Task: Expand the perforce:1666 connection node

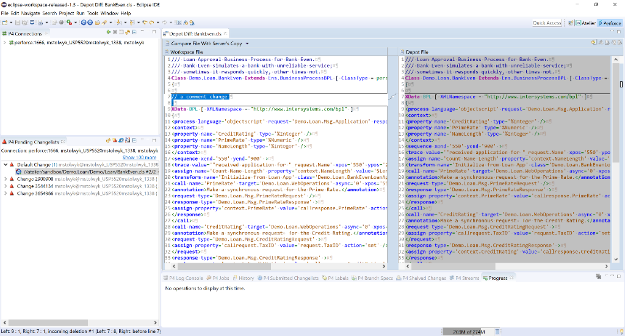Action: pyautogui.click(x=4, y=43)
